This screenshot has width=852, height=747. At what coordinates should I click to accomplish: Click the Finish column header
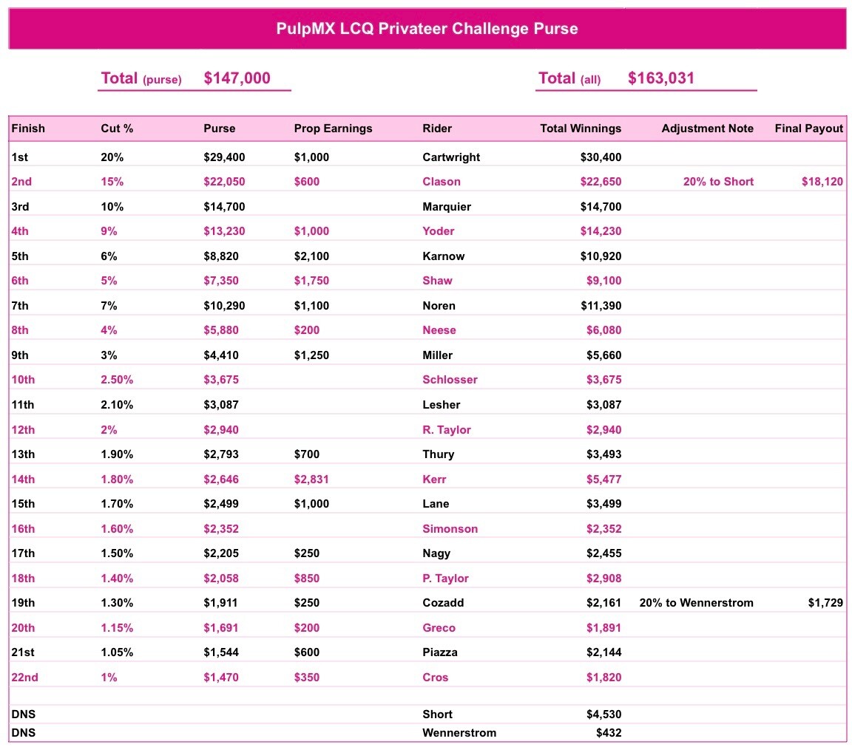coord(28,129)
